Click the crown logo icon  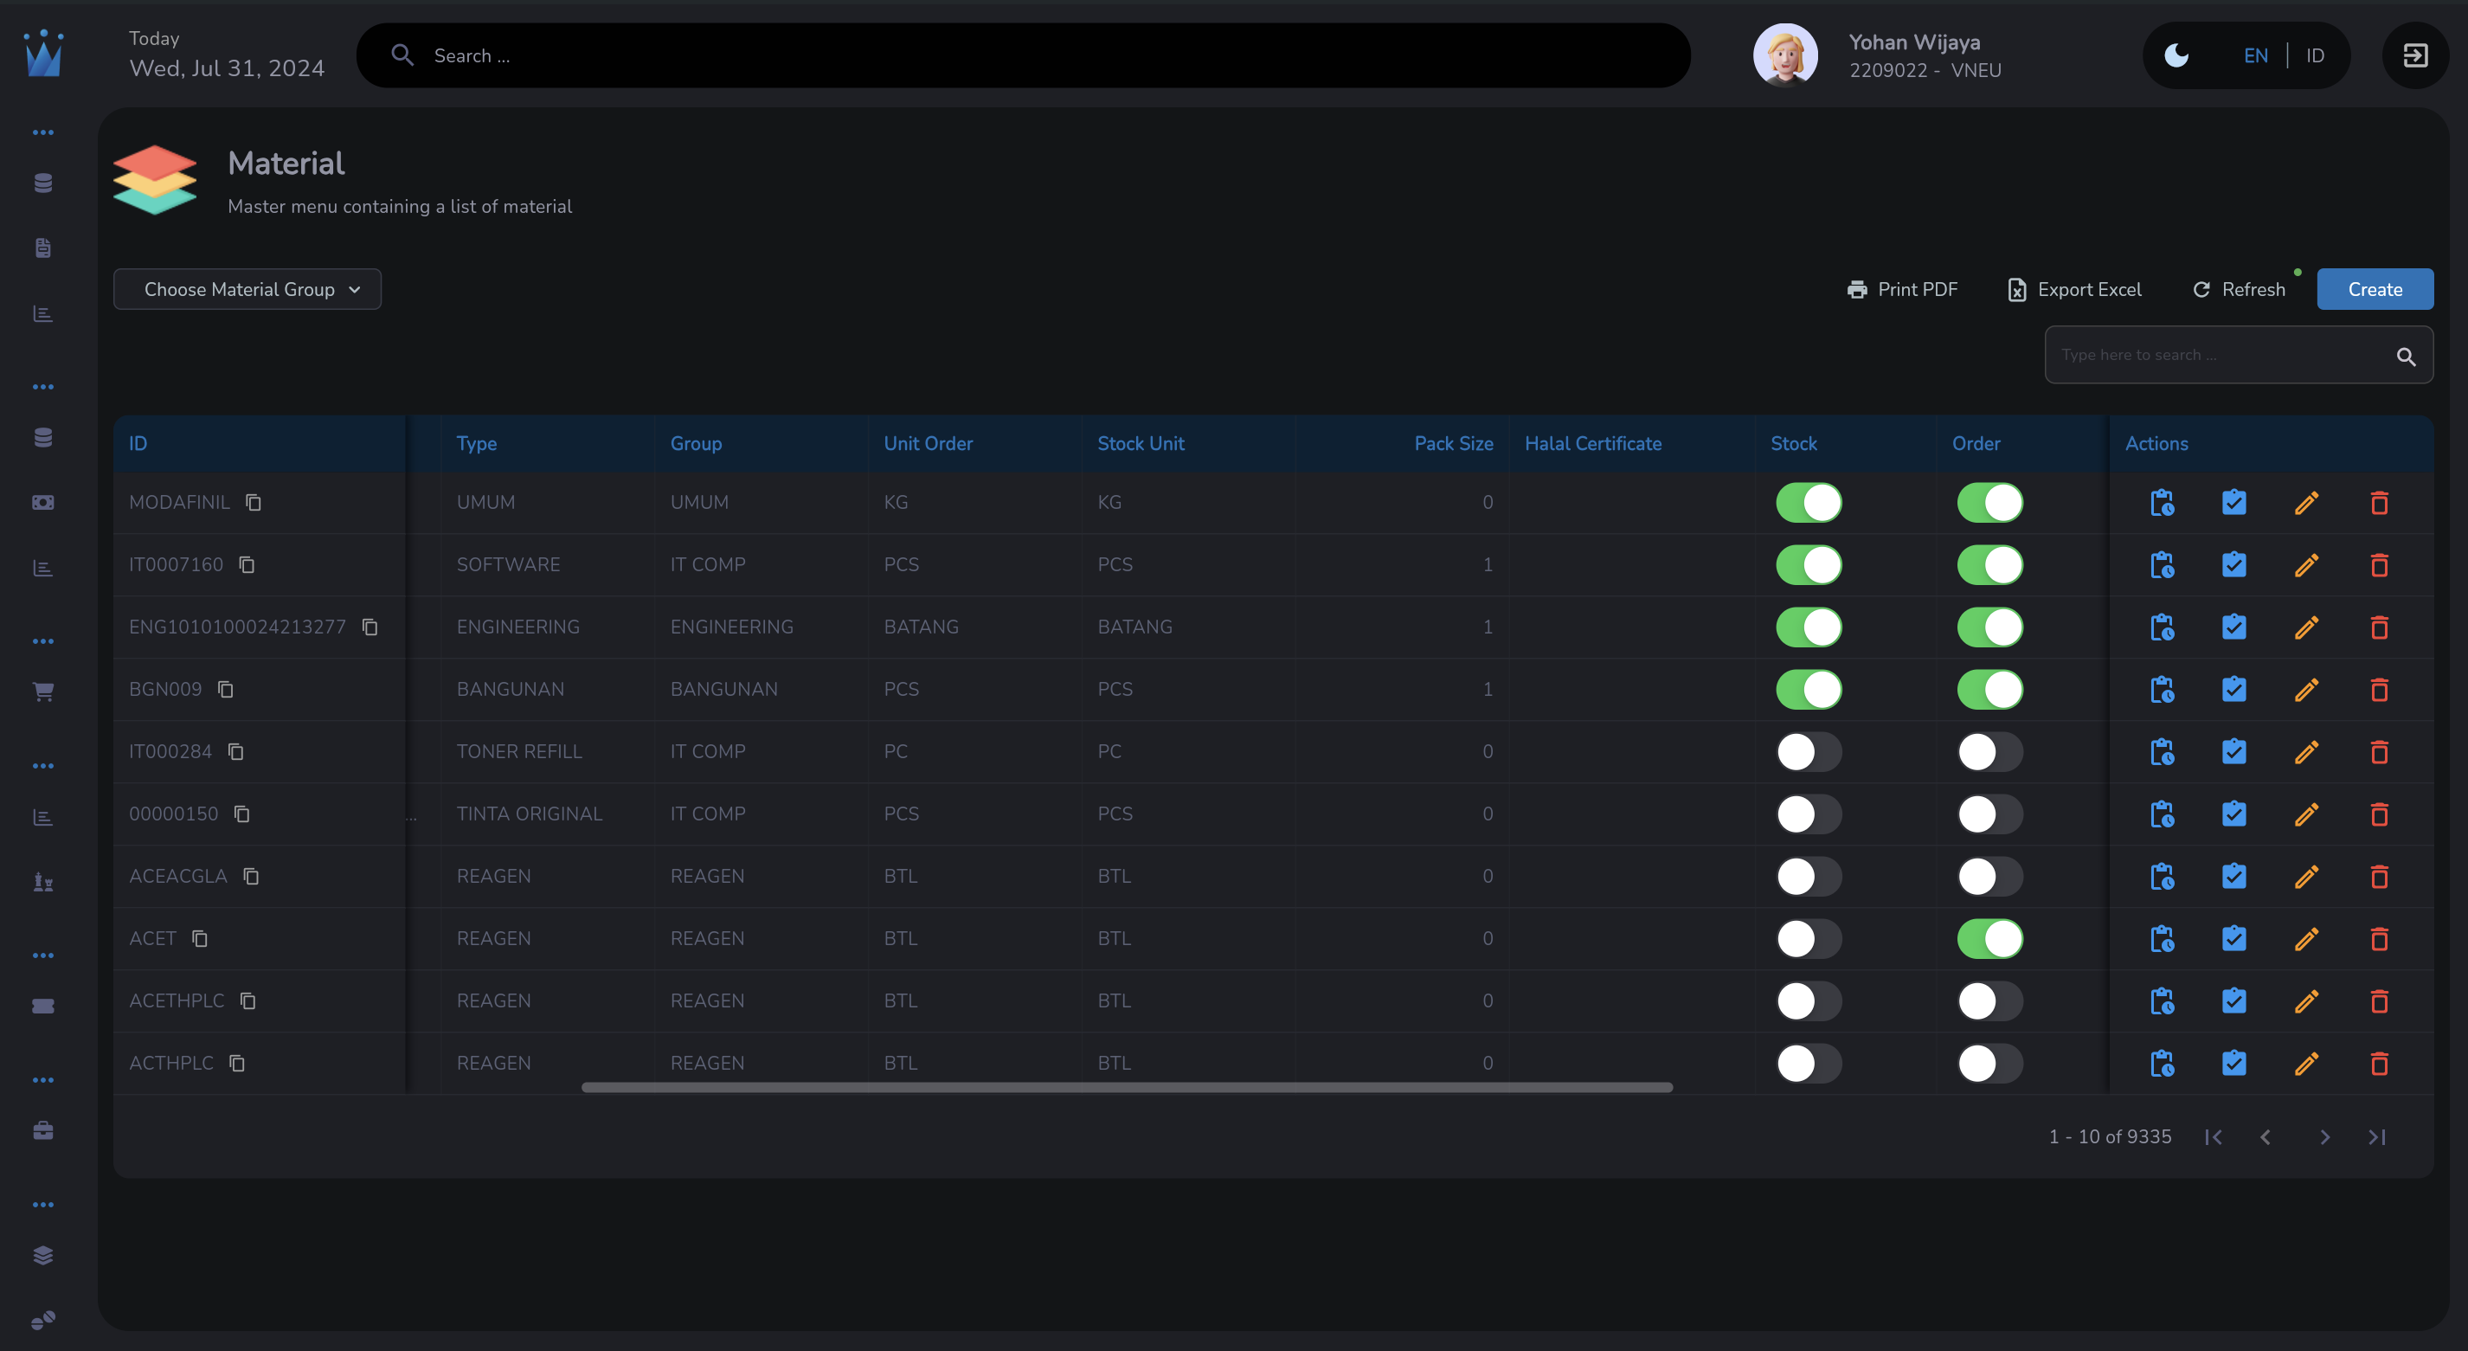pos(44,54)
